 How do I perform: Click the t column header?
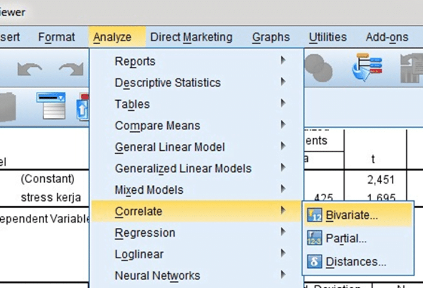(x=373, y=159)
